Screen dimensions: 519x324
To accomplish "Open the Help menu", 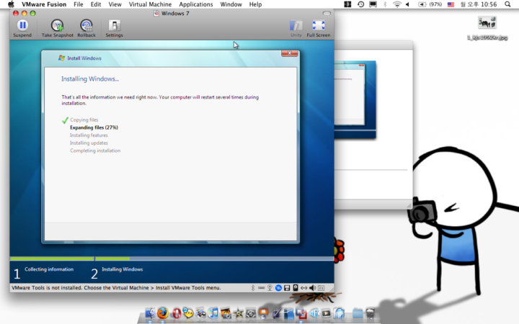I will pos(255,4).
